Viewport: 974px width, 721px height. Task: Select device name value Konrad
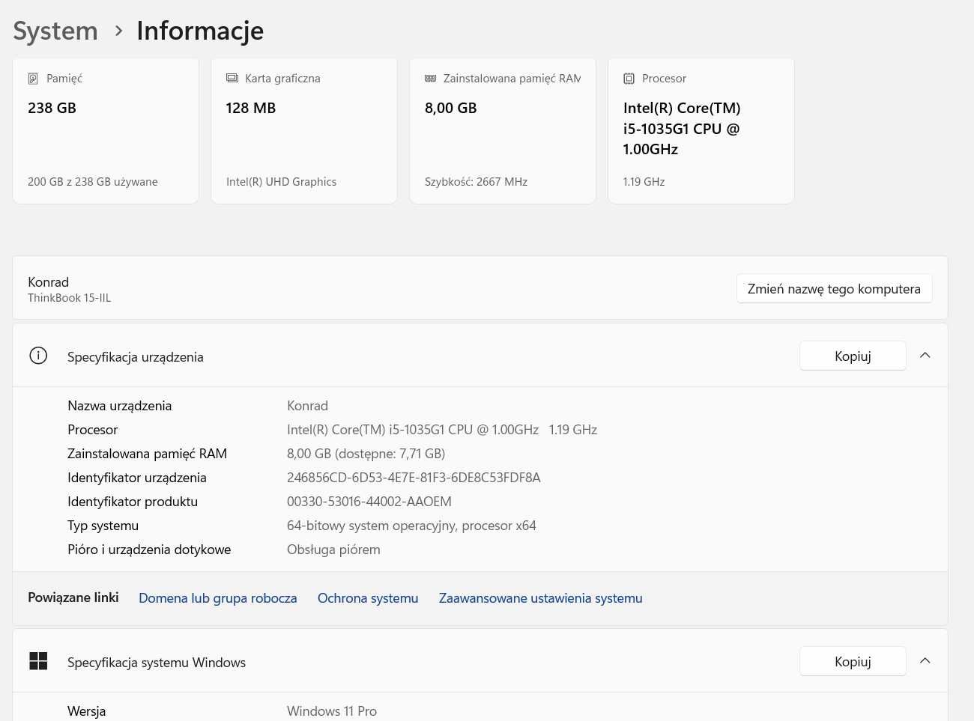tap(307, 406)
